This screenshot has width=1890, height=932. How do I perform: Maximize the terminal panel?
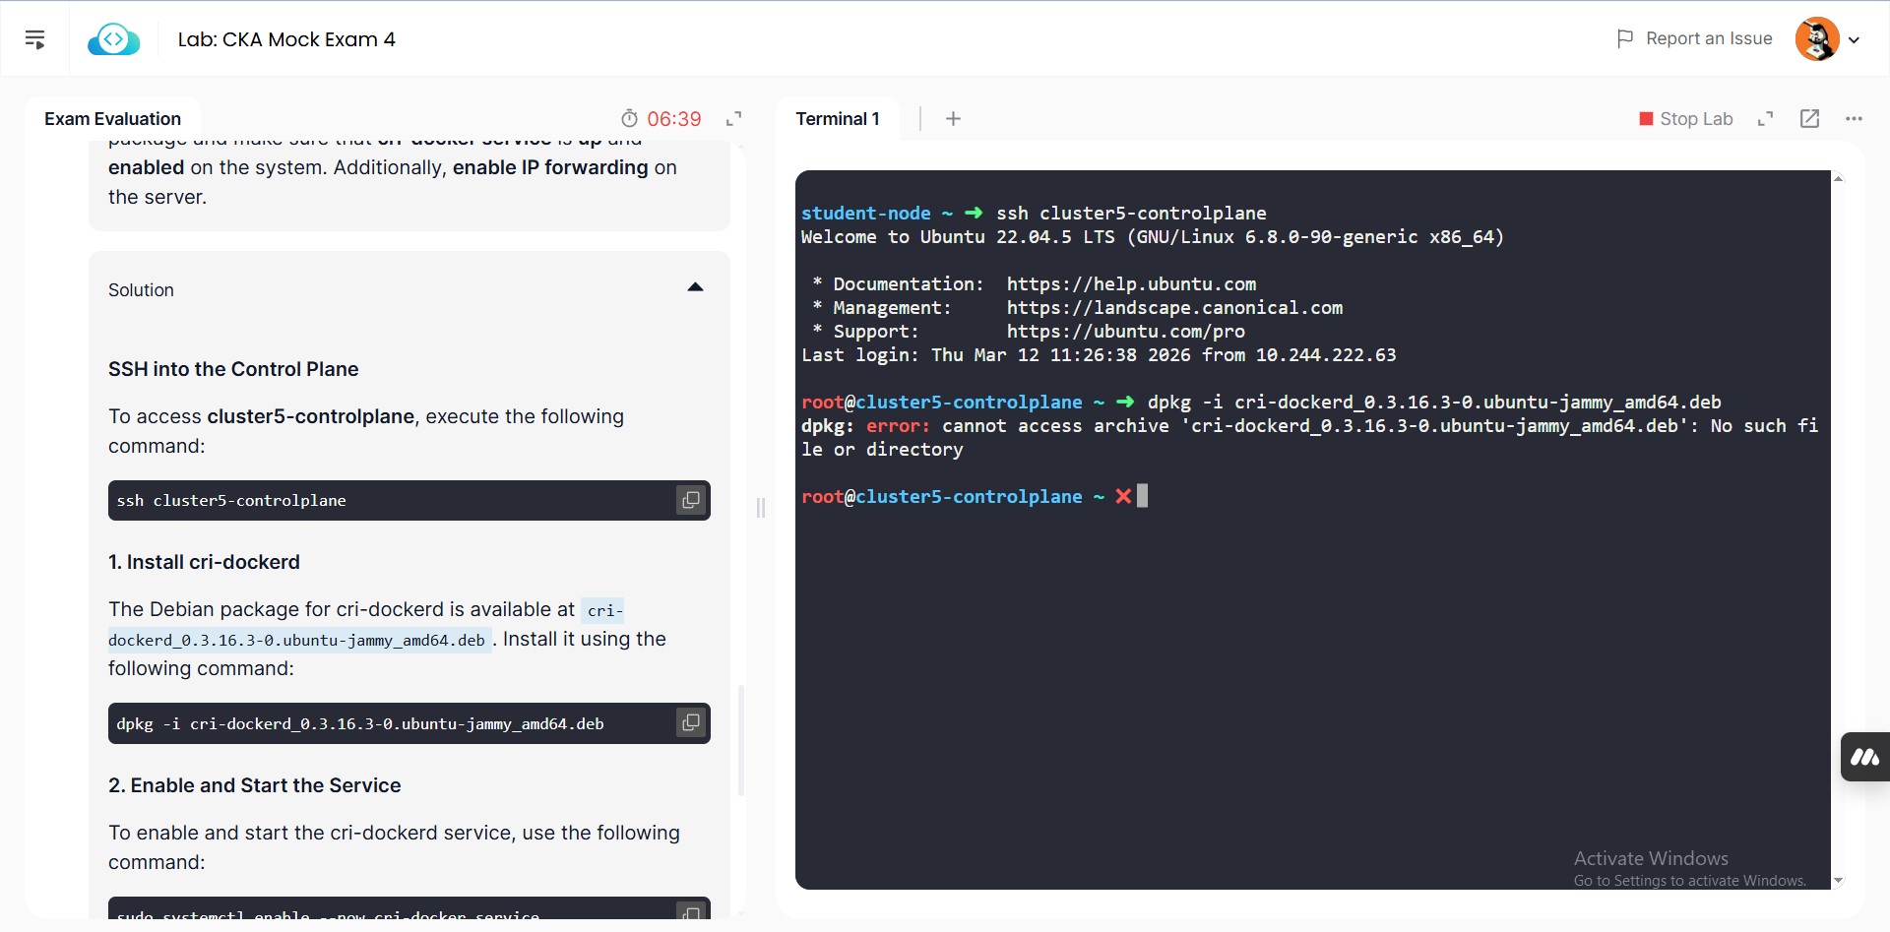pos(1765,119)
